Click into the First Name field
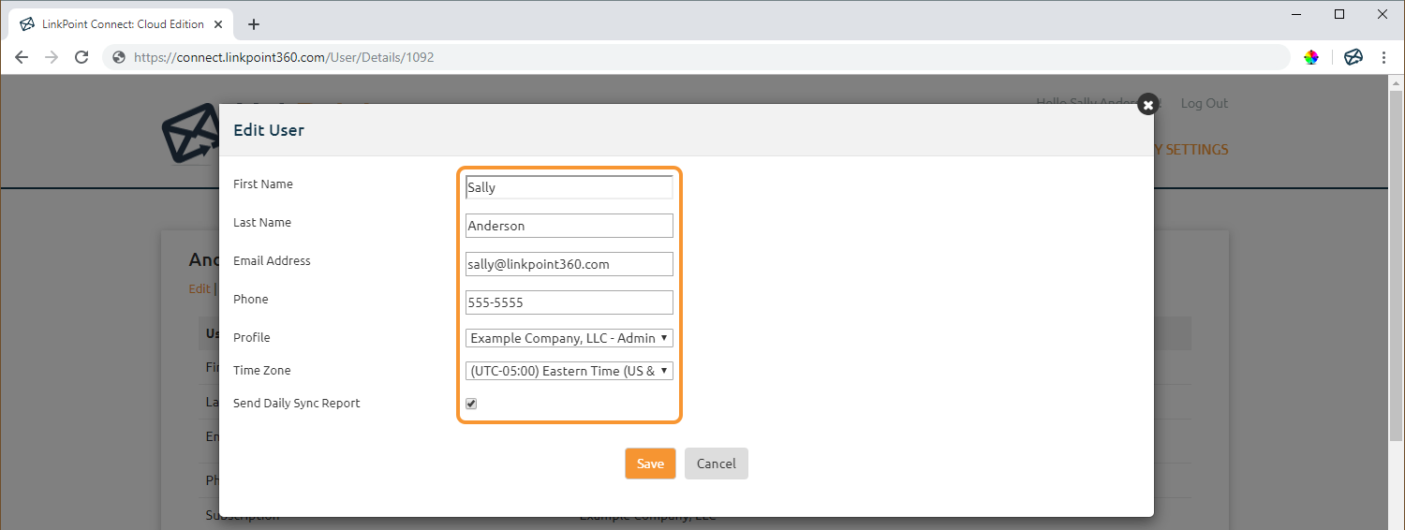This screenshot has width=1405, height=530. pos(569,187)
